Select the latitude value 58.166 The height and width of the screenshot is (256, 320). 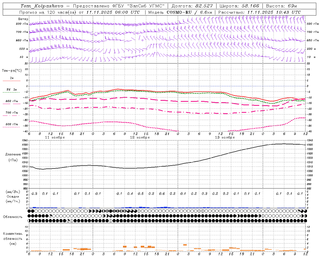250,6
